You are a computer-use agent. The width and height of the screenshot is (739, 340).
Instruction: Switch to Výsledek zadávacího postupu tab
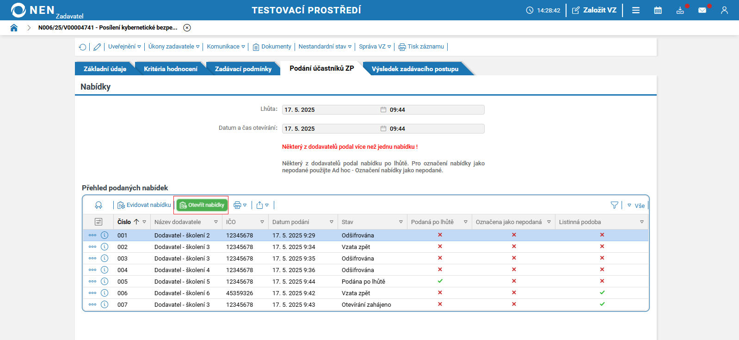click(415, 69)
